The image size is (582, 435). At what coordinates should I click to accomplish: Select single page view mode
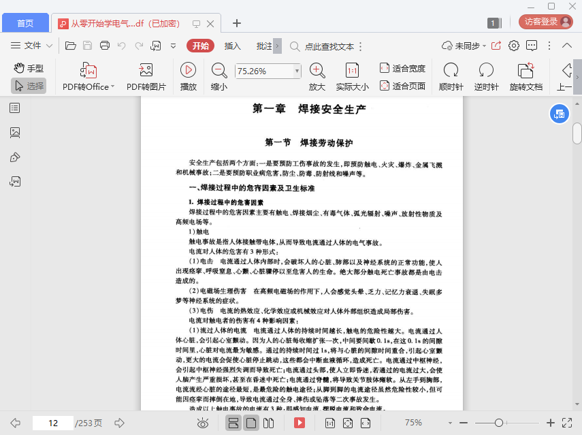pos(251,423)
